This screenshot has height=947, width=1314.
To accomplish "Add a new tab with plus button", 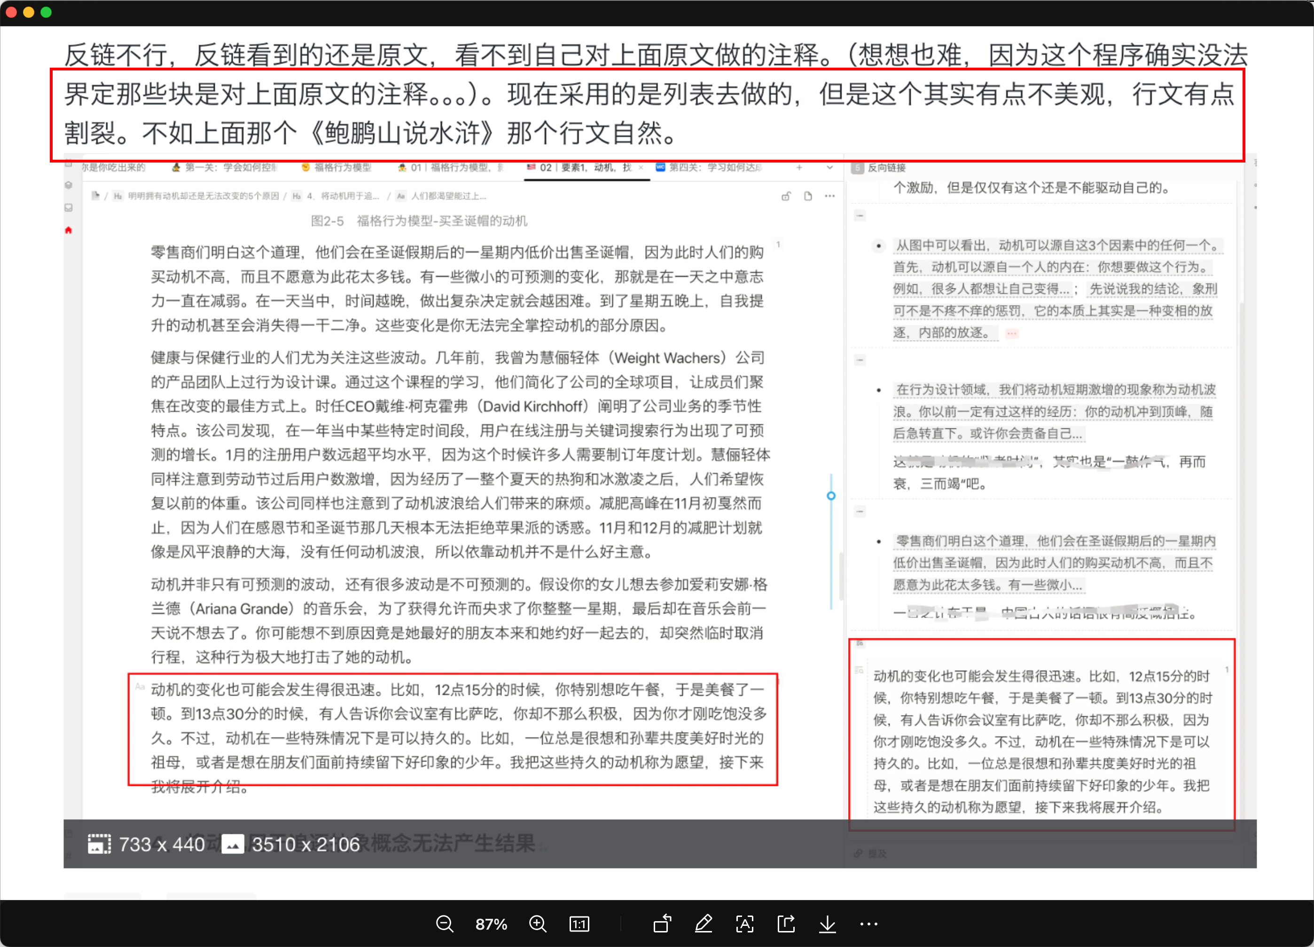I will pos(799,167).
